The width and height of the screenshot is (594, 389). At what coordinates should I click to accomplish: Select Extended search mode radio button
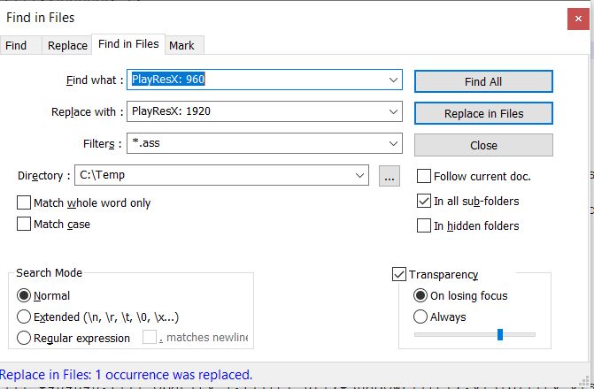tap(24, 317)
